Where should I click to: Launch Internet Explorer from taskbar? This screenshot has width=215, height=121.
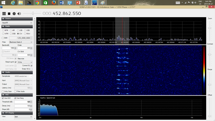click(13, 3)
